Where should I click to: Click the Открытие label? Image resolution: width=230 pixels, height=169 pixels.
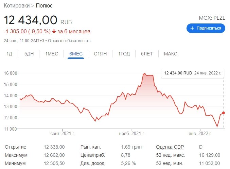pos(16,147)
